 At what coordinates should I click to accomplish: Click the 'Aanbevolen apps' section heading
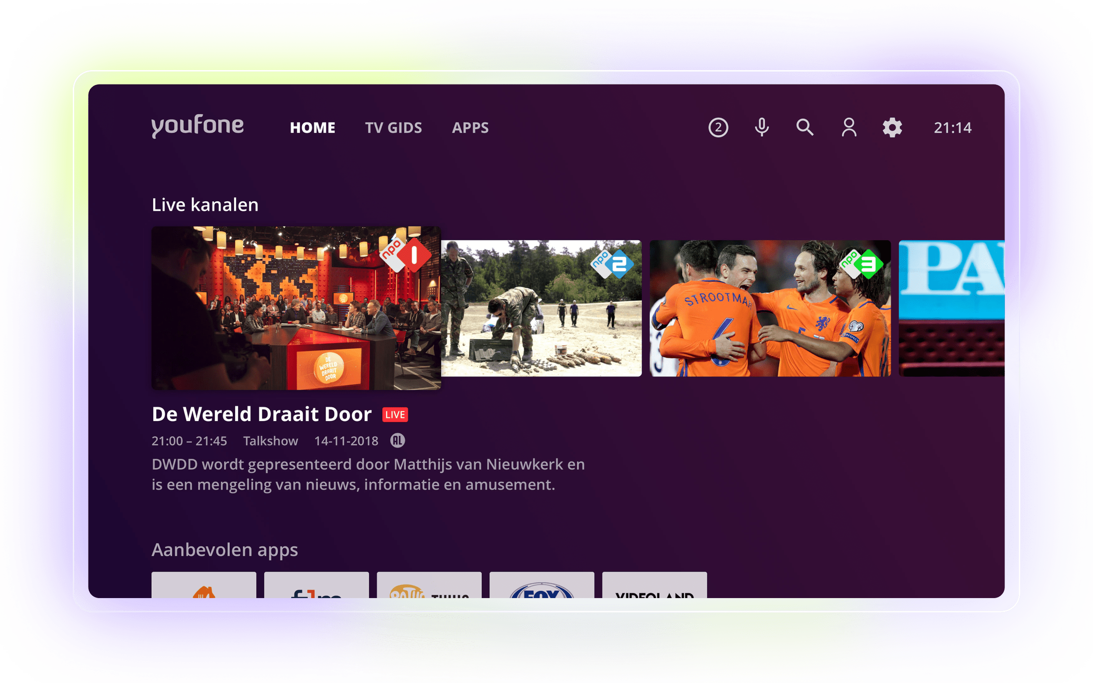tap(225, 550)
